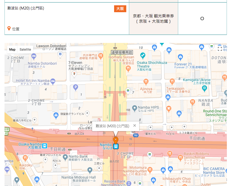
Task: Click the 肉丼専門店 restaurant icon
Action: [x=100, y=56]
